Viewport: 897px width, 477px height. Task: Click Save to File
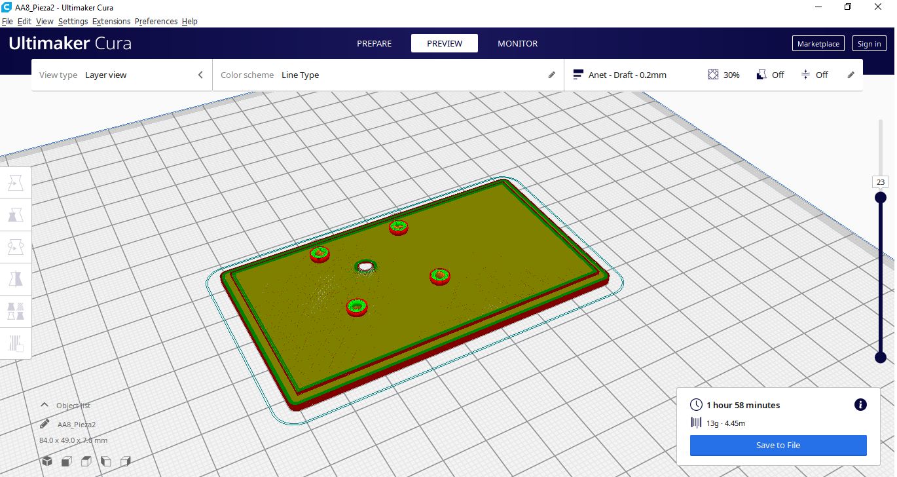click(778, 445)
